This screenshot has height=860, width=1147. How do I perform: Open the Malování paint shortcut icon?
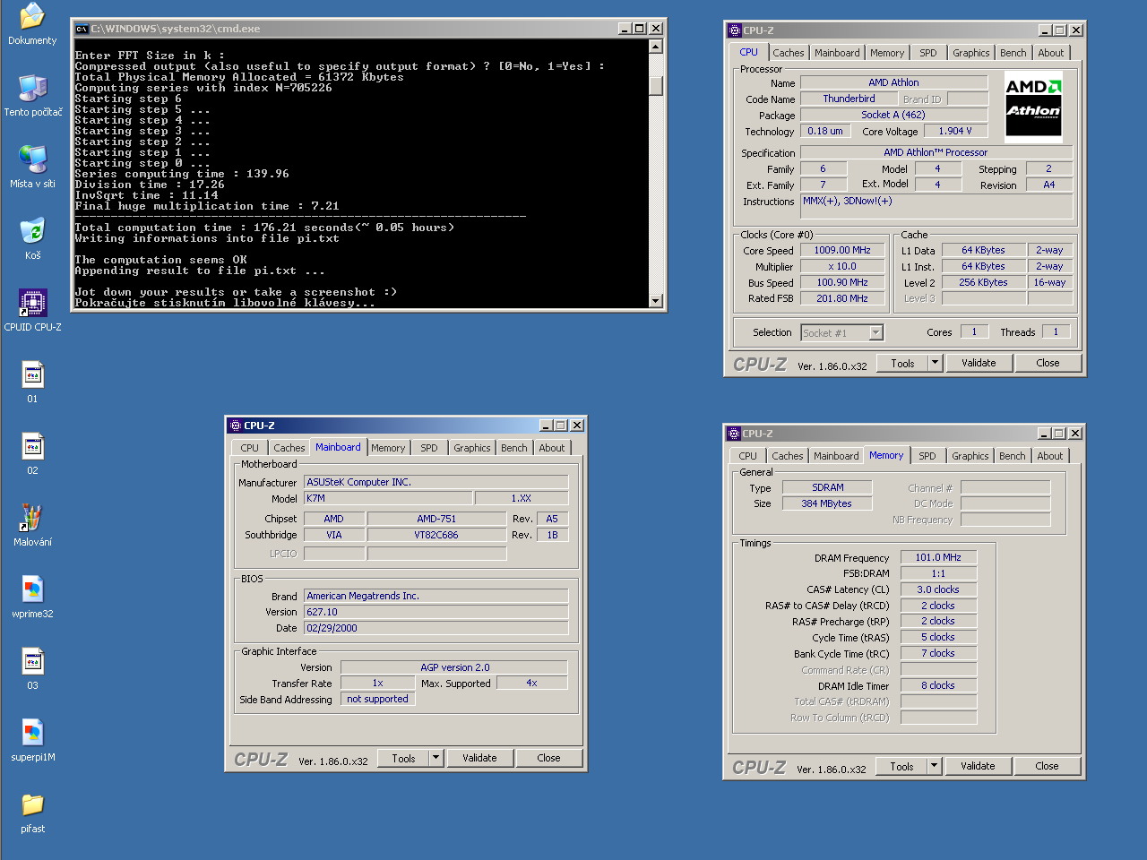click(x=32, y=525)
